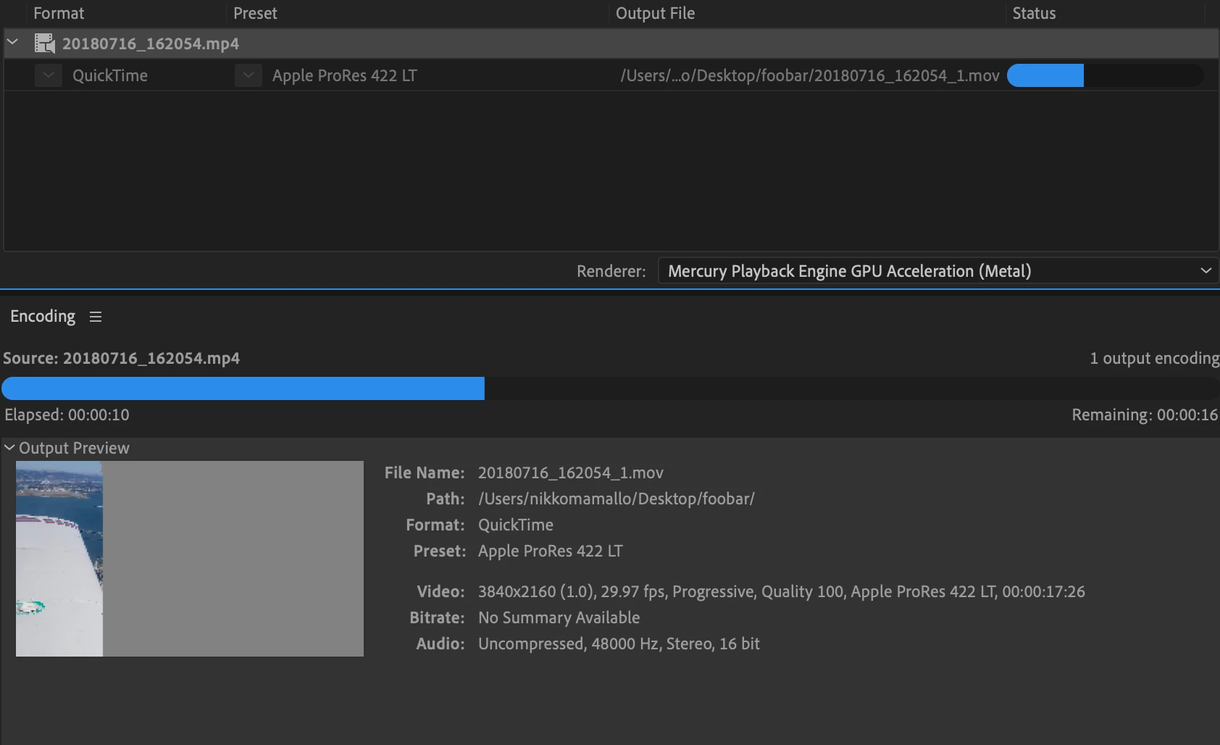Click the Format column header
Image resolution: width=1220 pixels, height=745 pixels.
(x=59, y=13)
